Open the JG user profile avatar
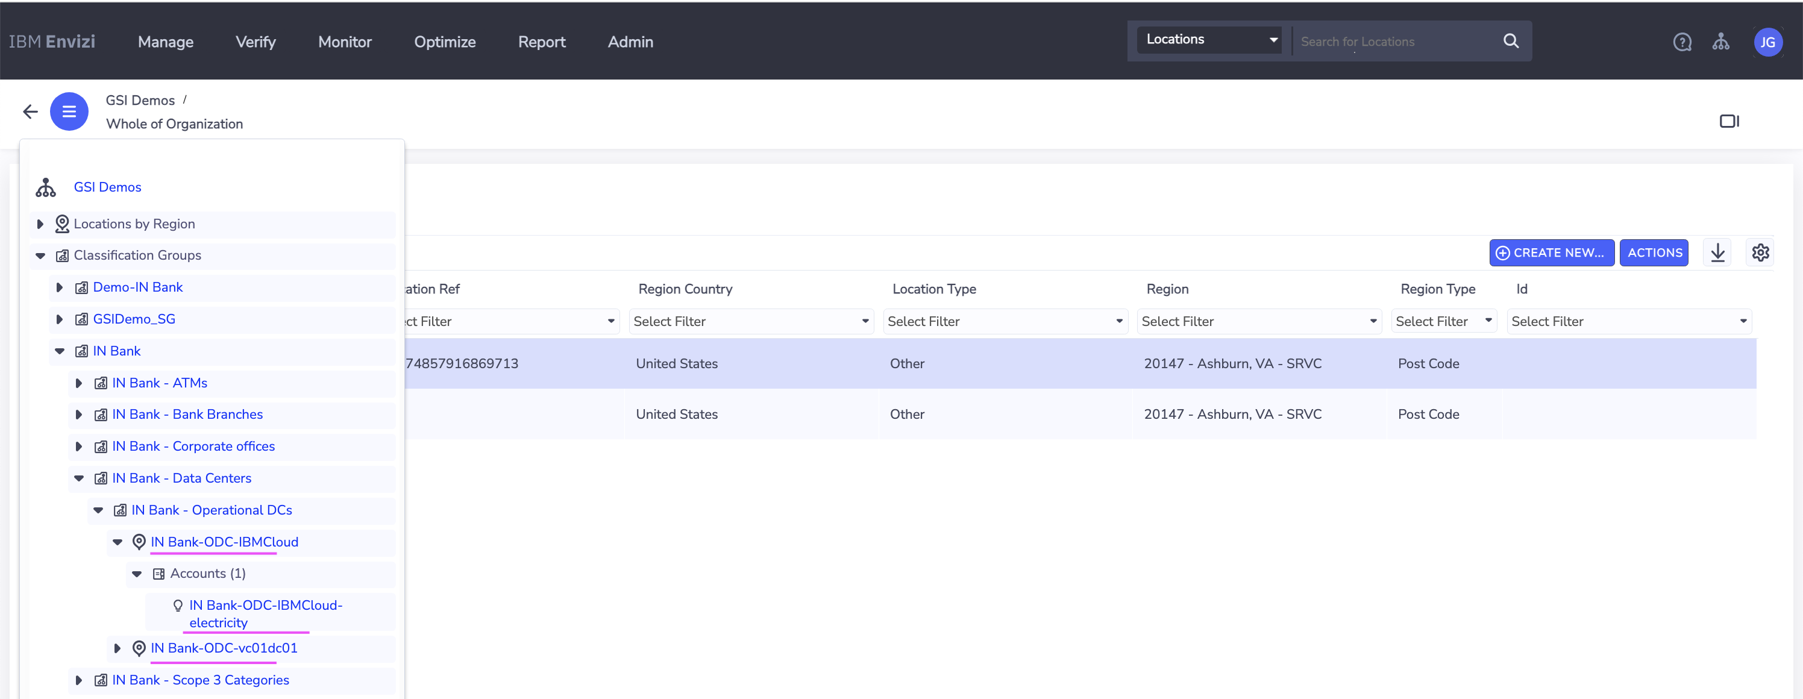Screen dimensions: 1803x699 (x=1767, y=42)
